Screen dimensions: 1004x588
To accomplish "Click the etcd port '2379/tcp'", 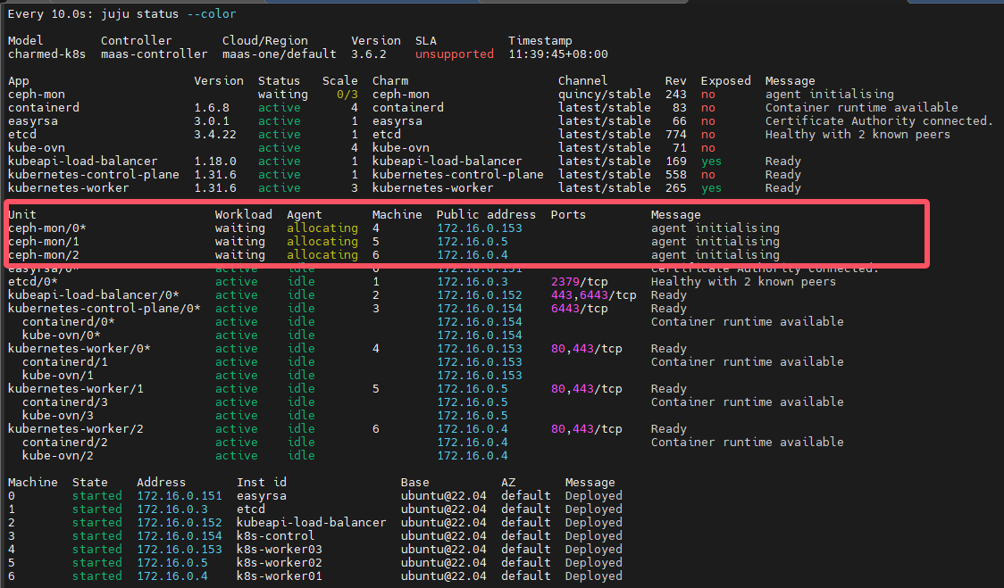I will 580,282.
